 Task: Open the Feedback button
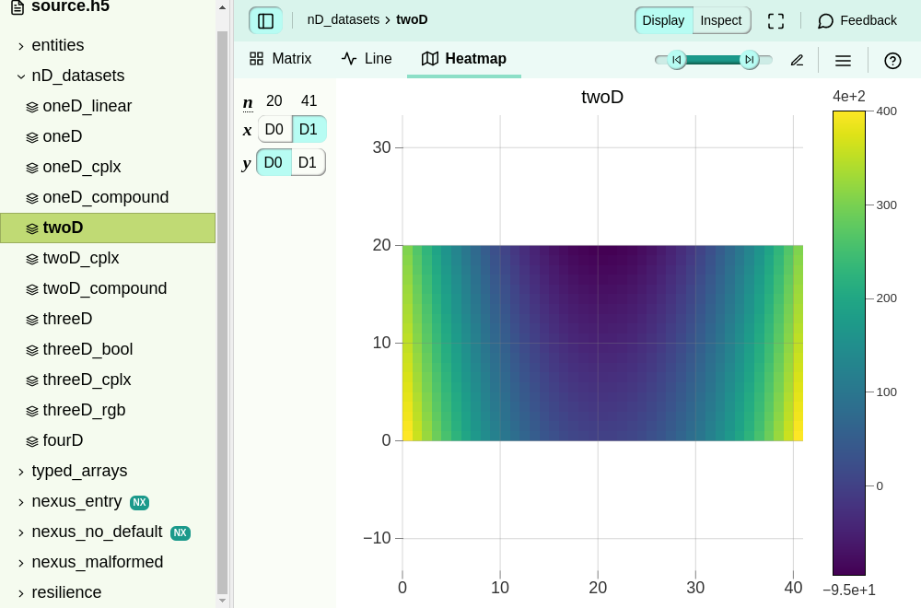point(857,20)
